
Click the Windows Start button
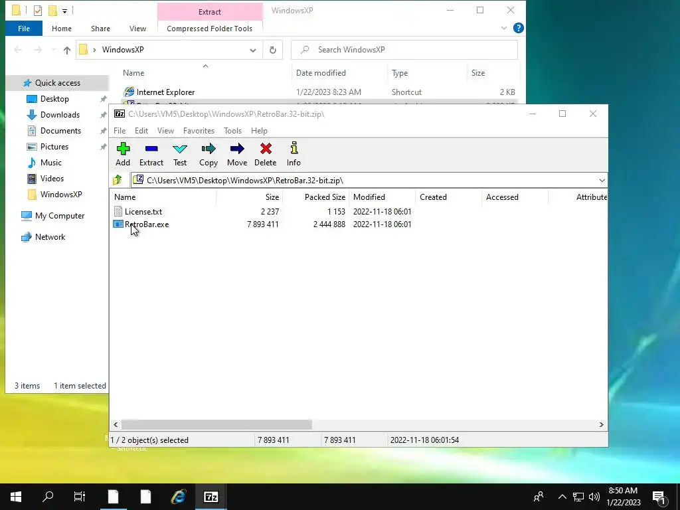pos(16,497)
